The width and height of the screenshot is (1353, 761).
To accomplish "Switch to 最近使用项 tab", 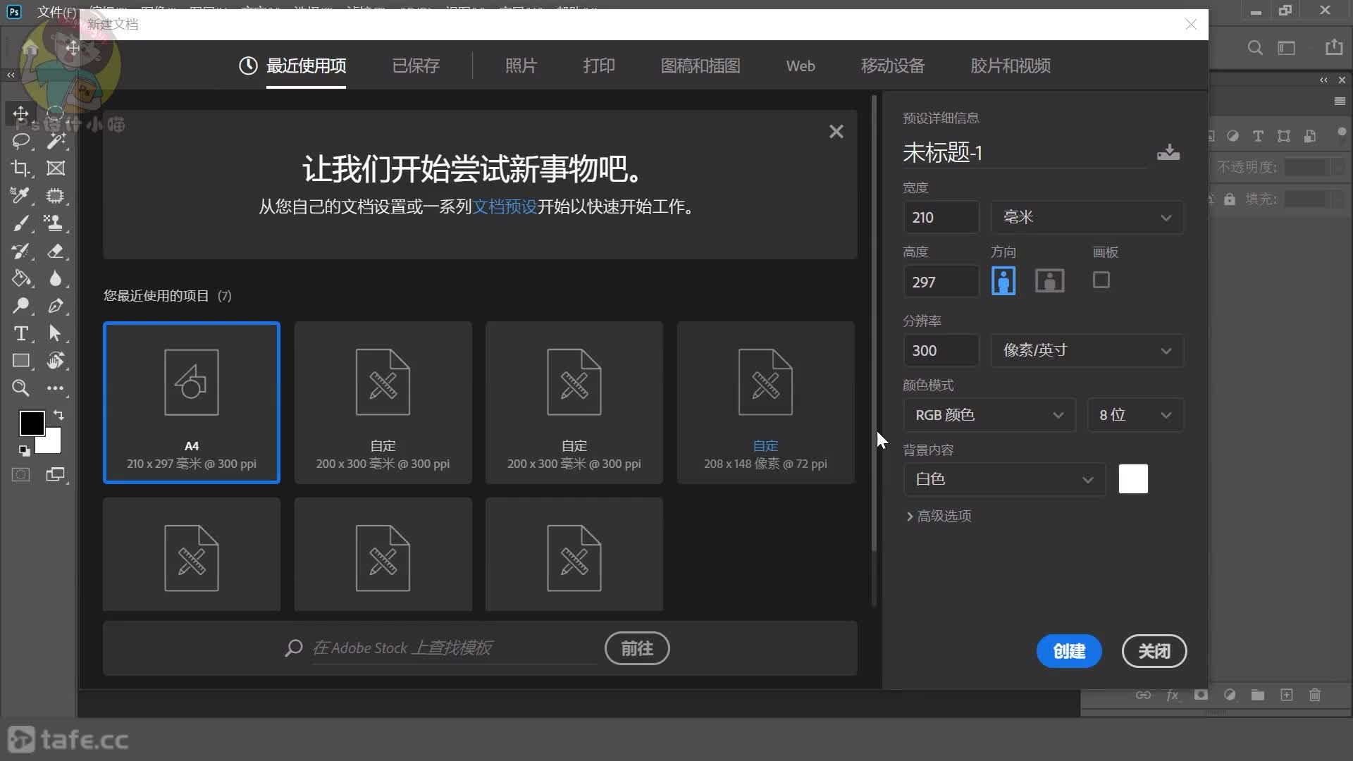I will click(292, 66).
